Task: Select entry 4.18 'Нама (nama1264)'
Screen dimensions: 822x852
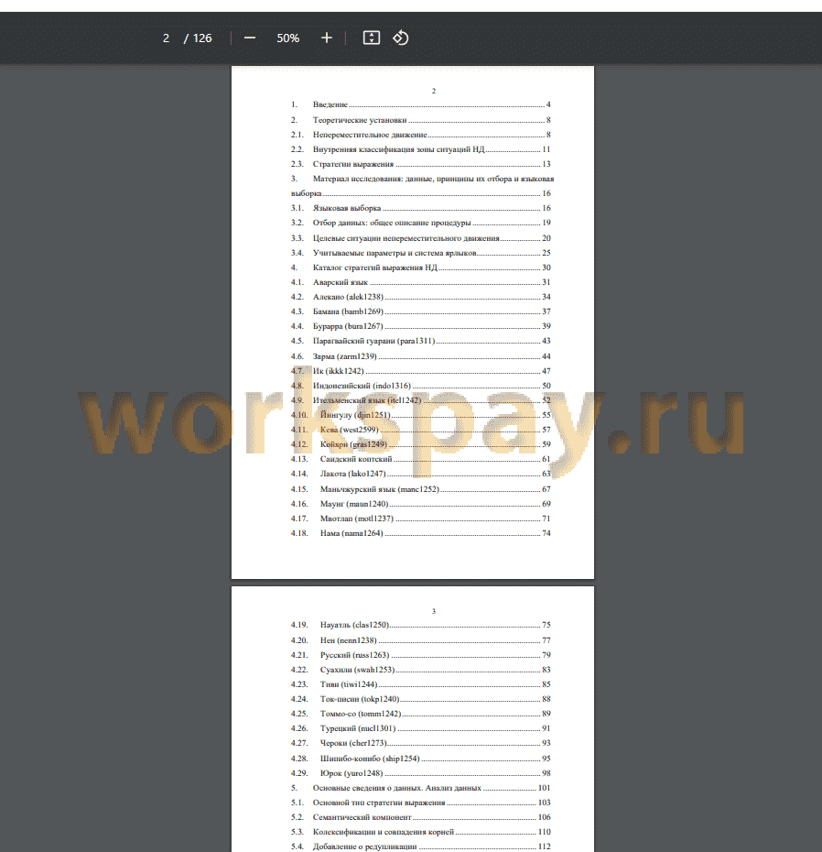Action: [x=421, y=533]
